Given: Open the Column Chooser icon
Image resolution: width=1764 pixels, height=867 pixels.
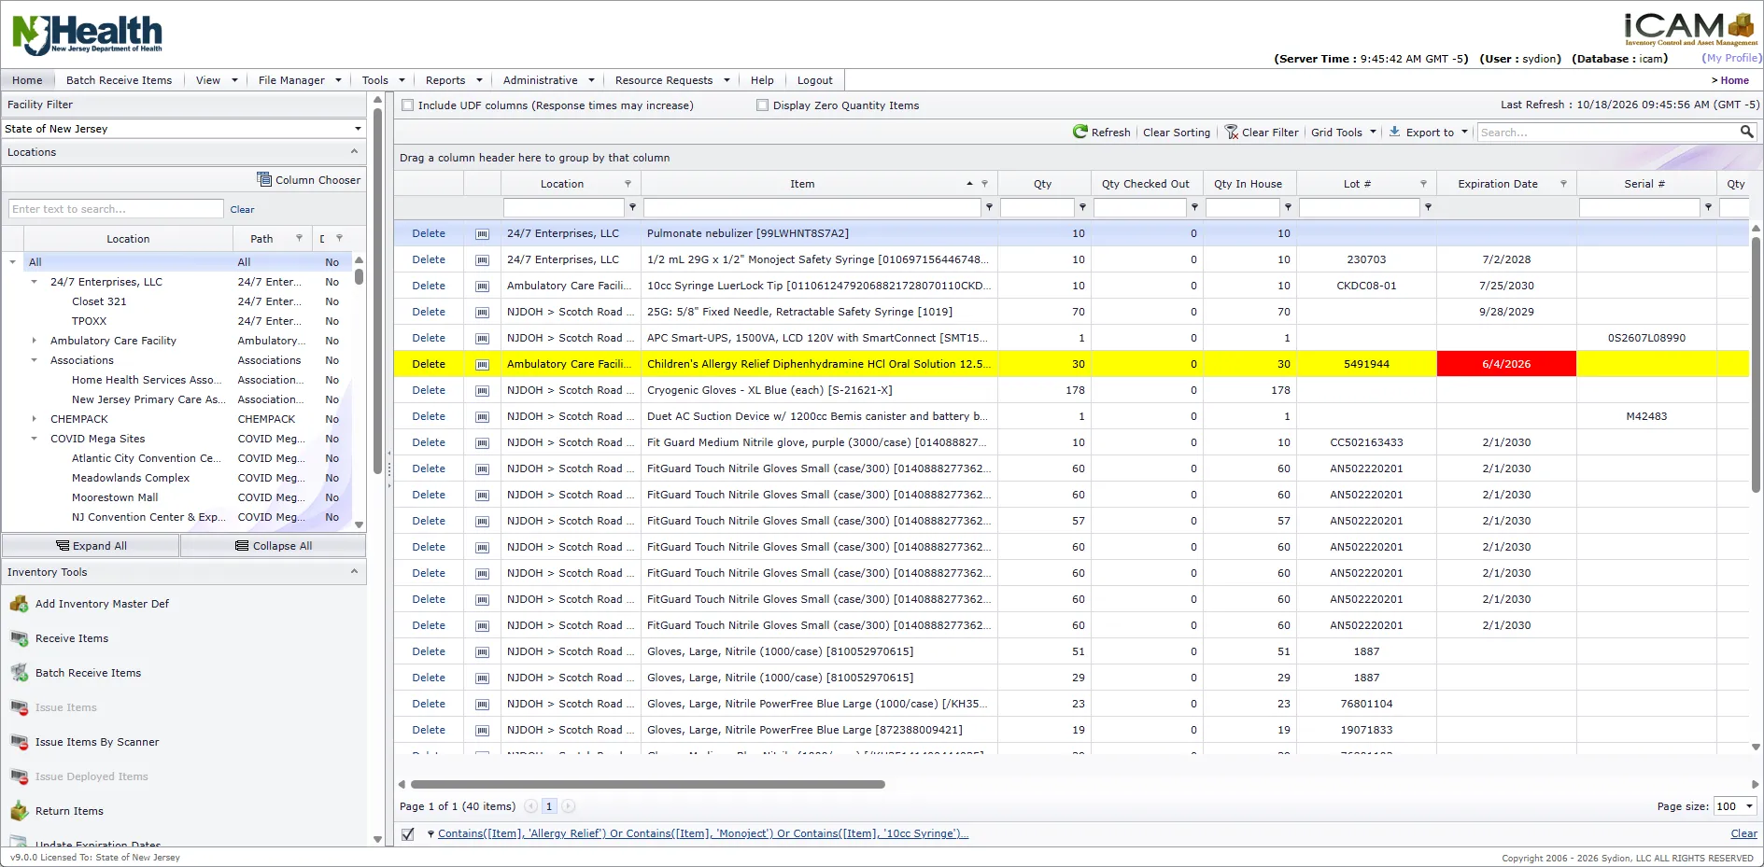Looking at the screenshot, I should click(x=264, y=179).
